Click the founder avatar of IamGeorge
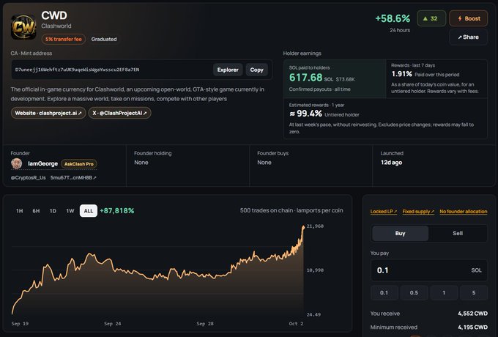Screen dimensions: 498x337 pos(17,164)
